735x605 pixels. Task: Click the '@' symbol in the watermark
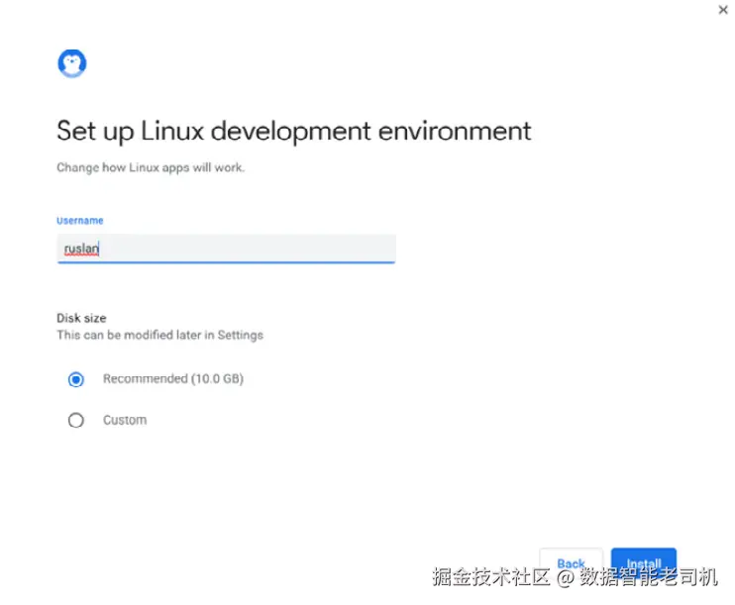click(x=566, y=576)
